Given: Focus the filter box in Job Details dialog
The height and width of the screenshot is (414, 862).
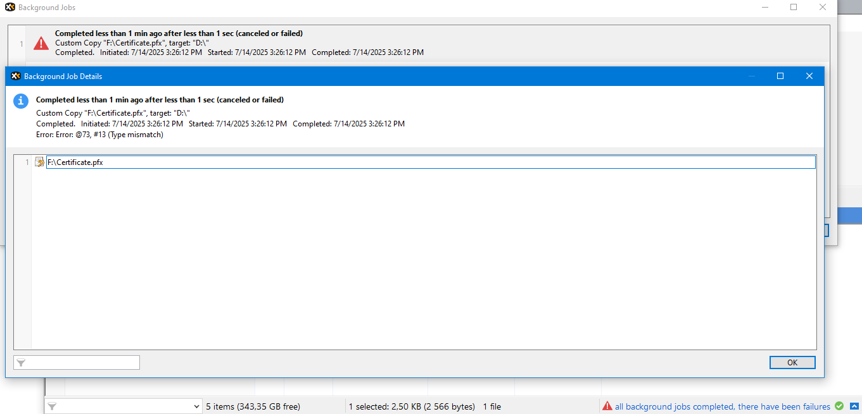Looking at the screenshot, I should click(x=82, y=363).
